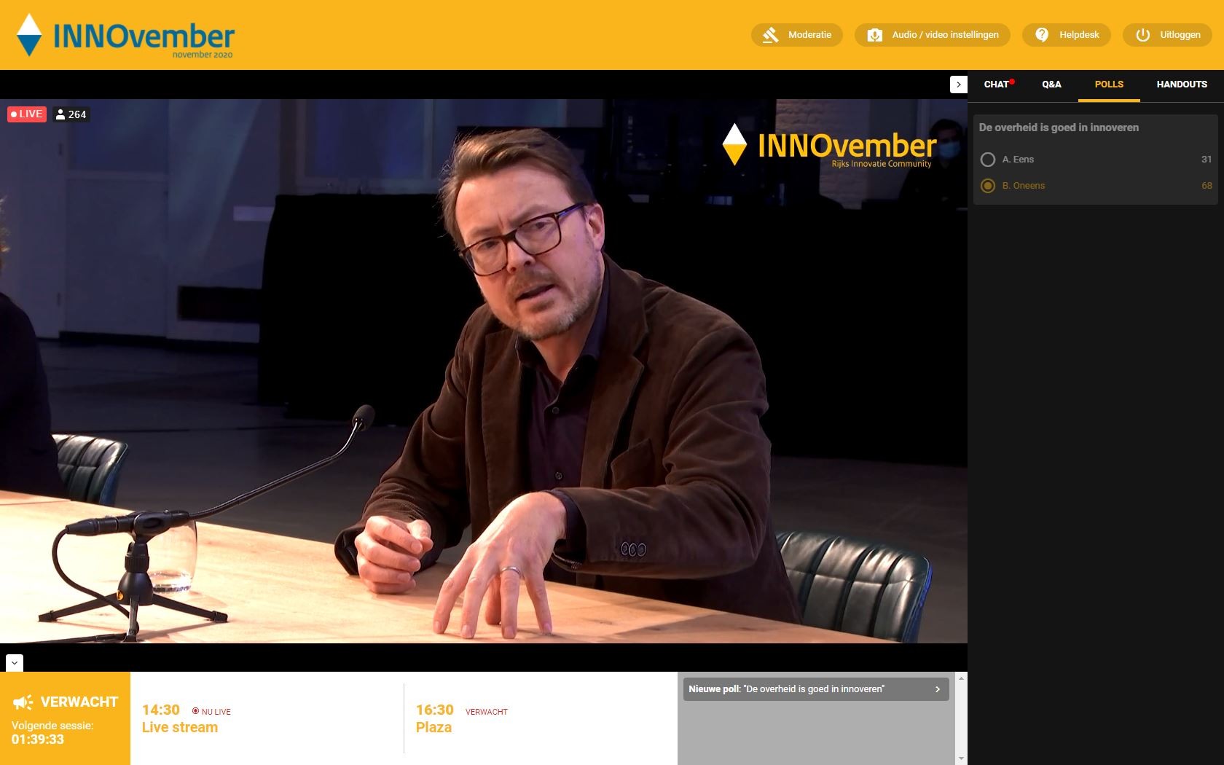This screenshot has width=1224, height=765.
Task: Click the vote count 68 for Oneens
Action: point(1207,186)
